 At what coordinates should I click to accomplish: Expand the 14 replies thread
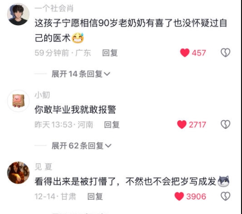(x=81, y=74)
